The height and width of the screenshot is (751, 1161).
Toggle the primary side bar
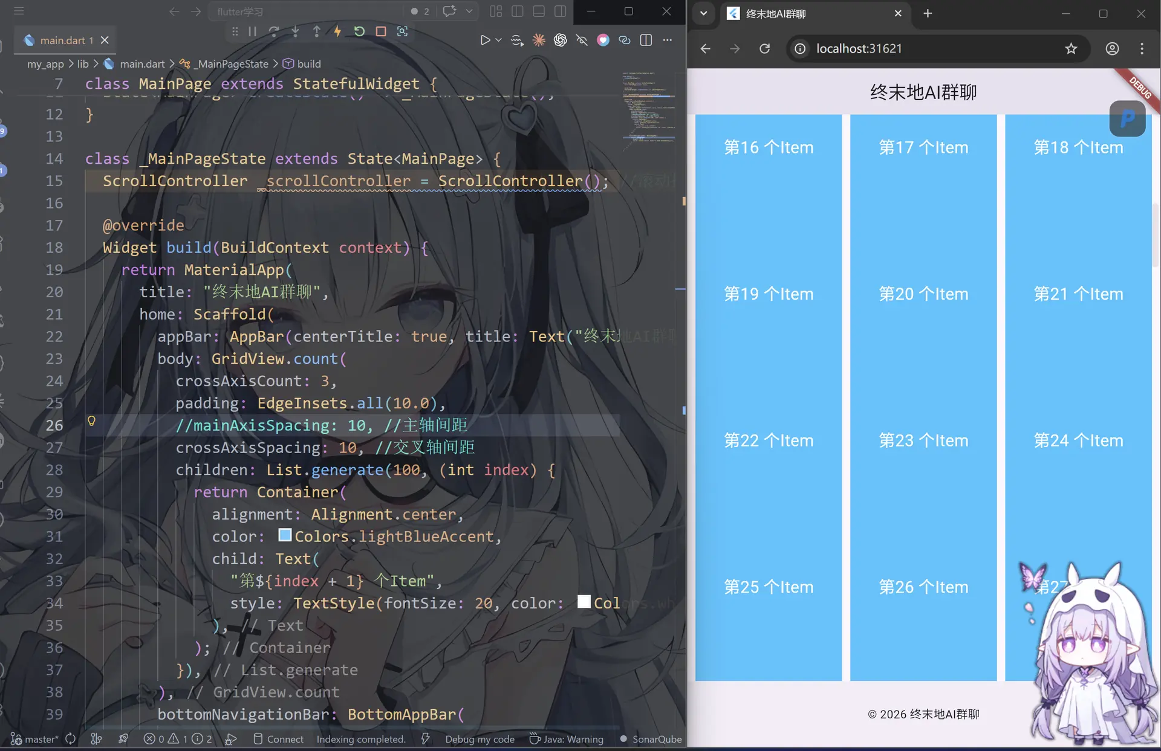pyautogui.click(x=518, y=11)
